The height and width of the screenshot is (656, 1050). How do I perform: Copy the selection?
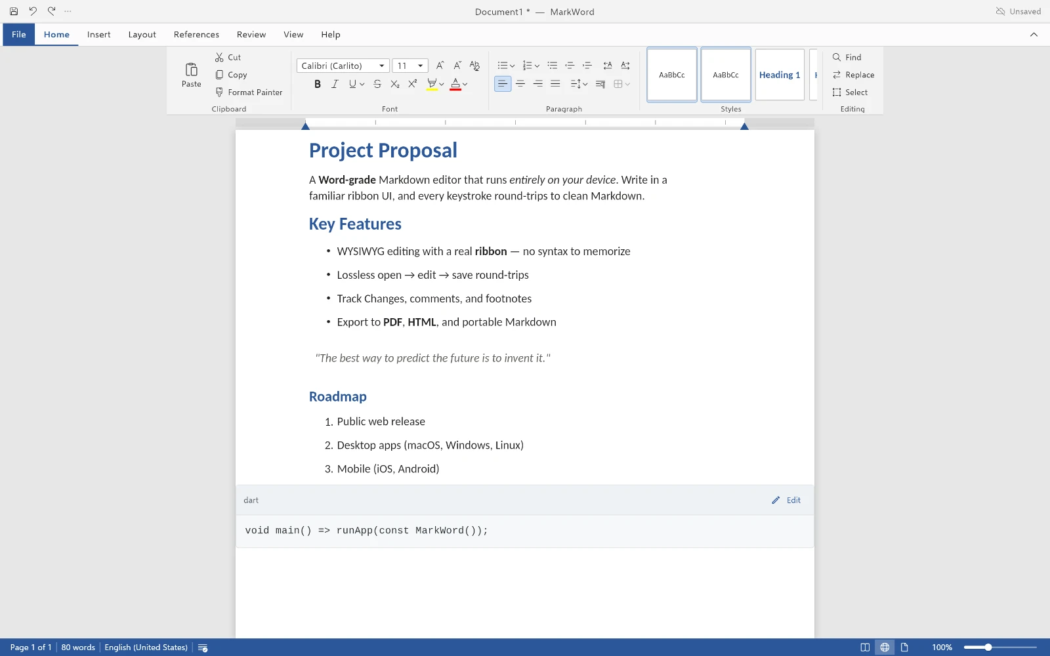231,75
